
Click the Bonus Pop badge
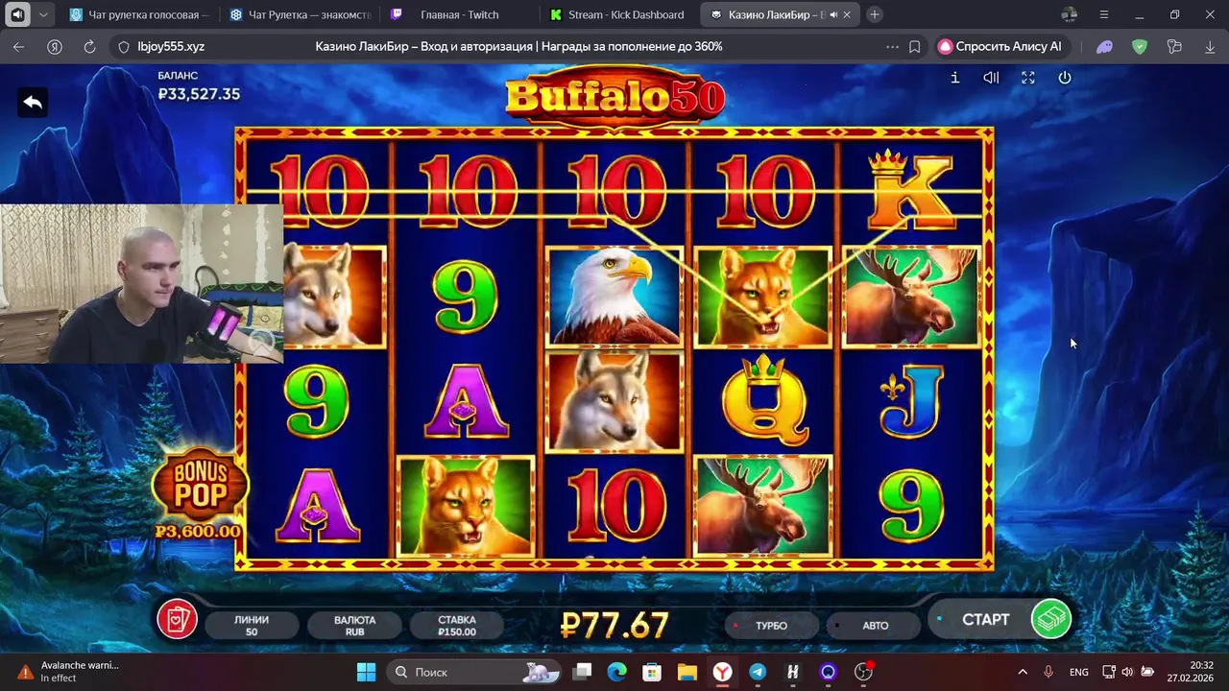(x=200, y=495)
